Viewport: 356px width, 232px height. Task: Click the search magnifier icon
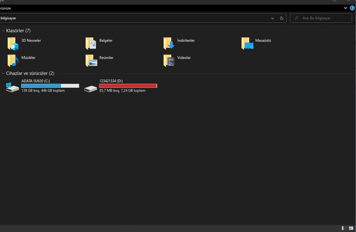point(296,18)
